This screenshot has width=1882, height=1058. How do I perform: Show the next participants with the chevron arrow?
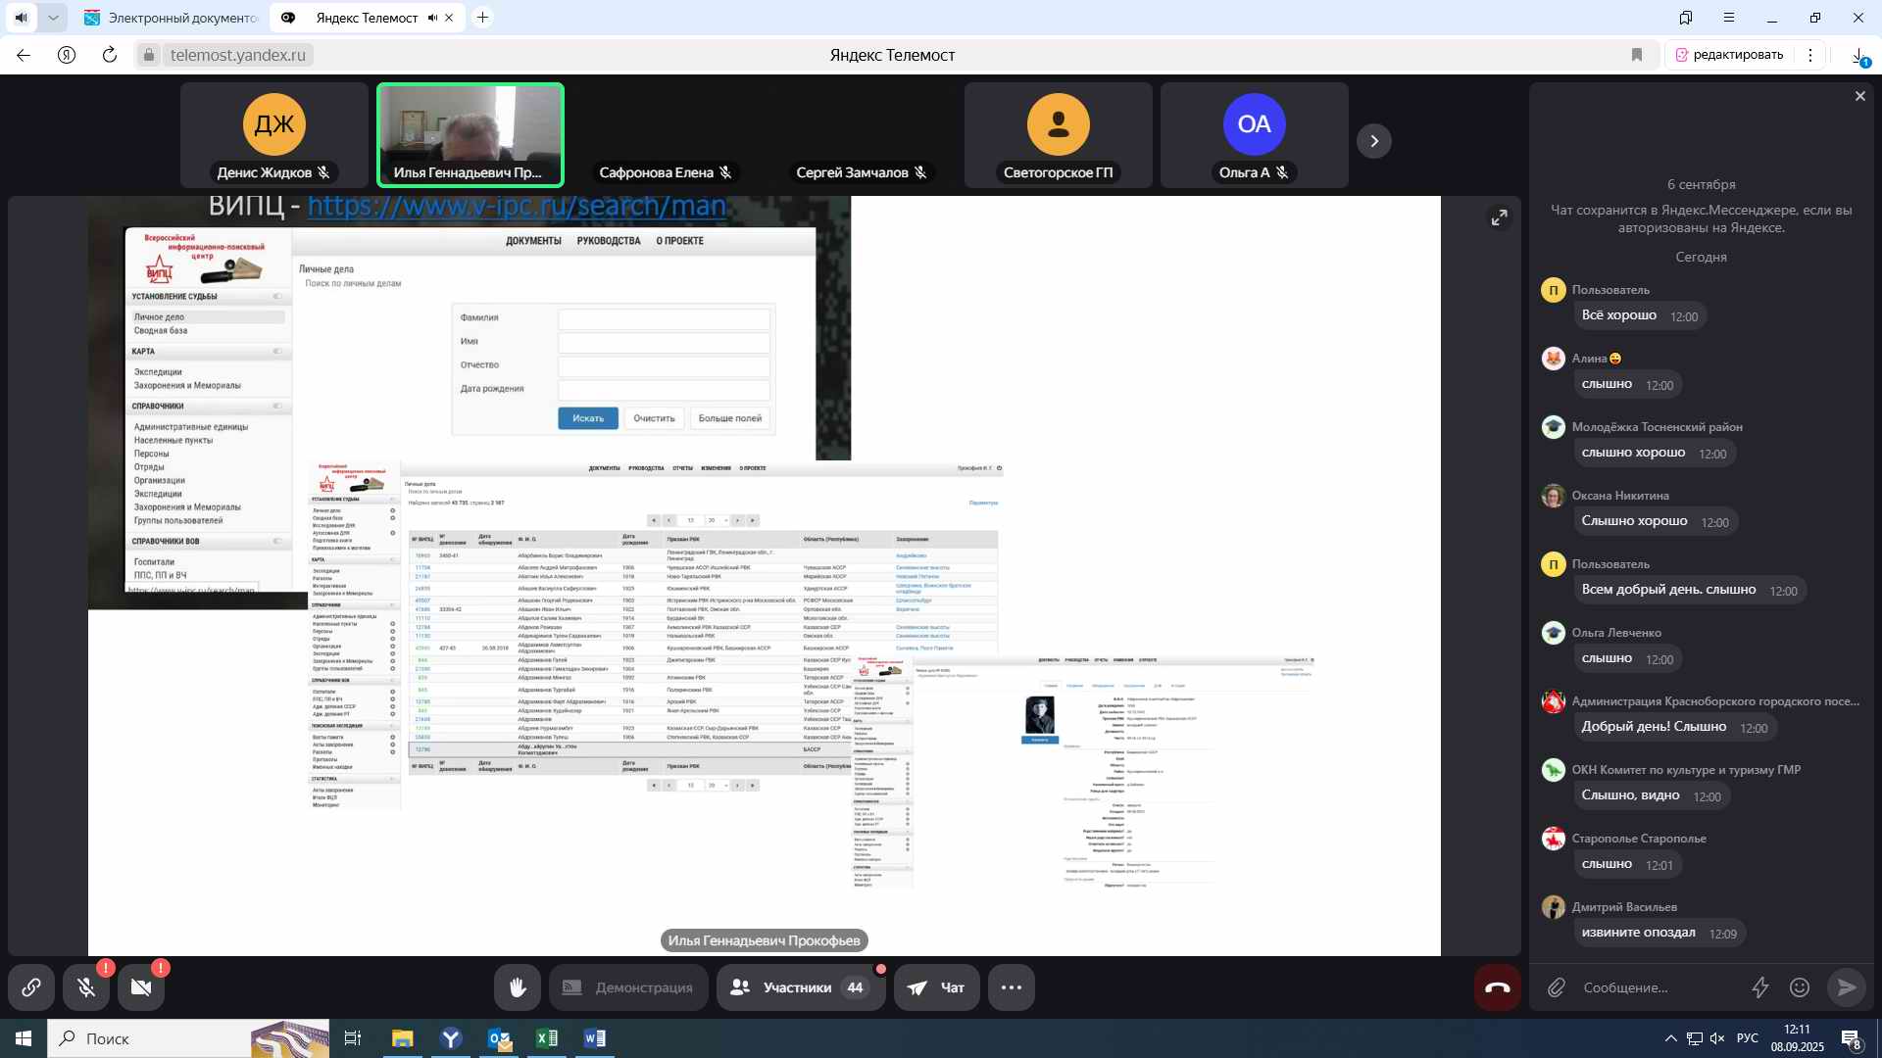point(1374,141)
